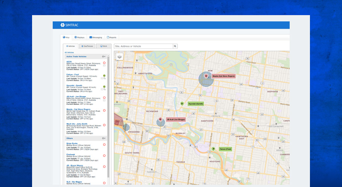Click the All Vehicles link
Screen dimensions: 342x187
coord(69,53)
